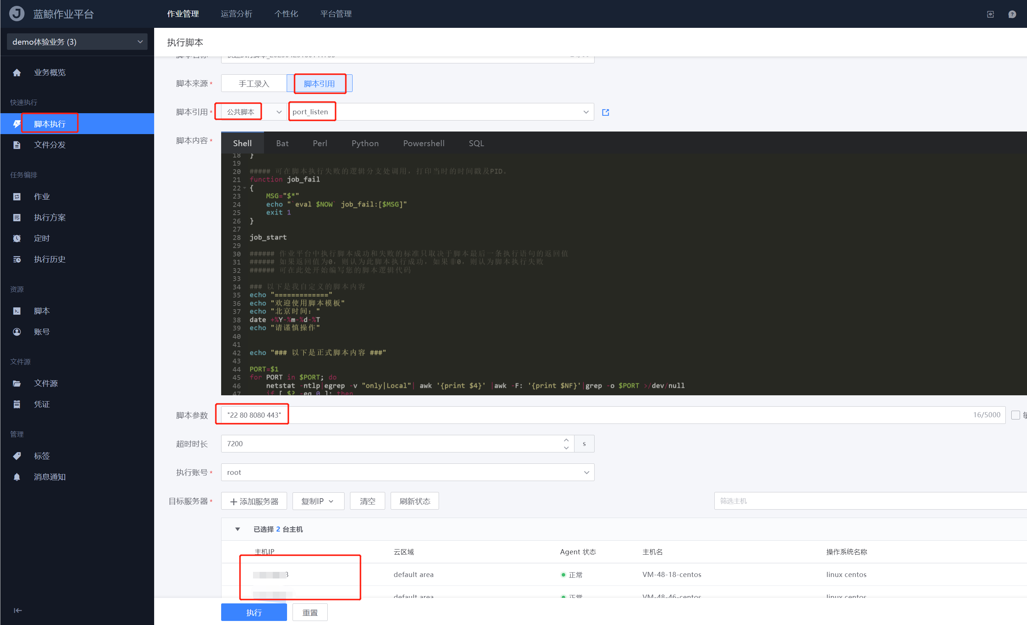Open the 公共脚本 script type dropdown

click(x=254, y=112)
